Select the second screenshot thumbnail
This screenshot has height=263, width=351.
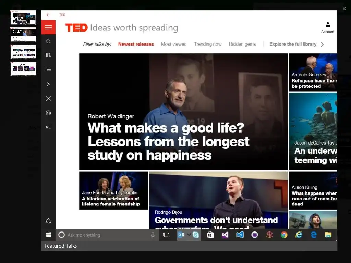(23, 35)
